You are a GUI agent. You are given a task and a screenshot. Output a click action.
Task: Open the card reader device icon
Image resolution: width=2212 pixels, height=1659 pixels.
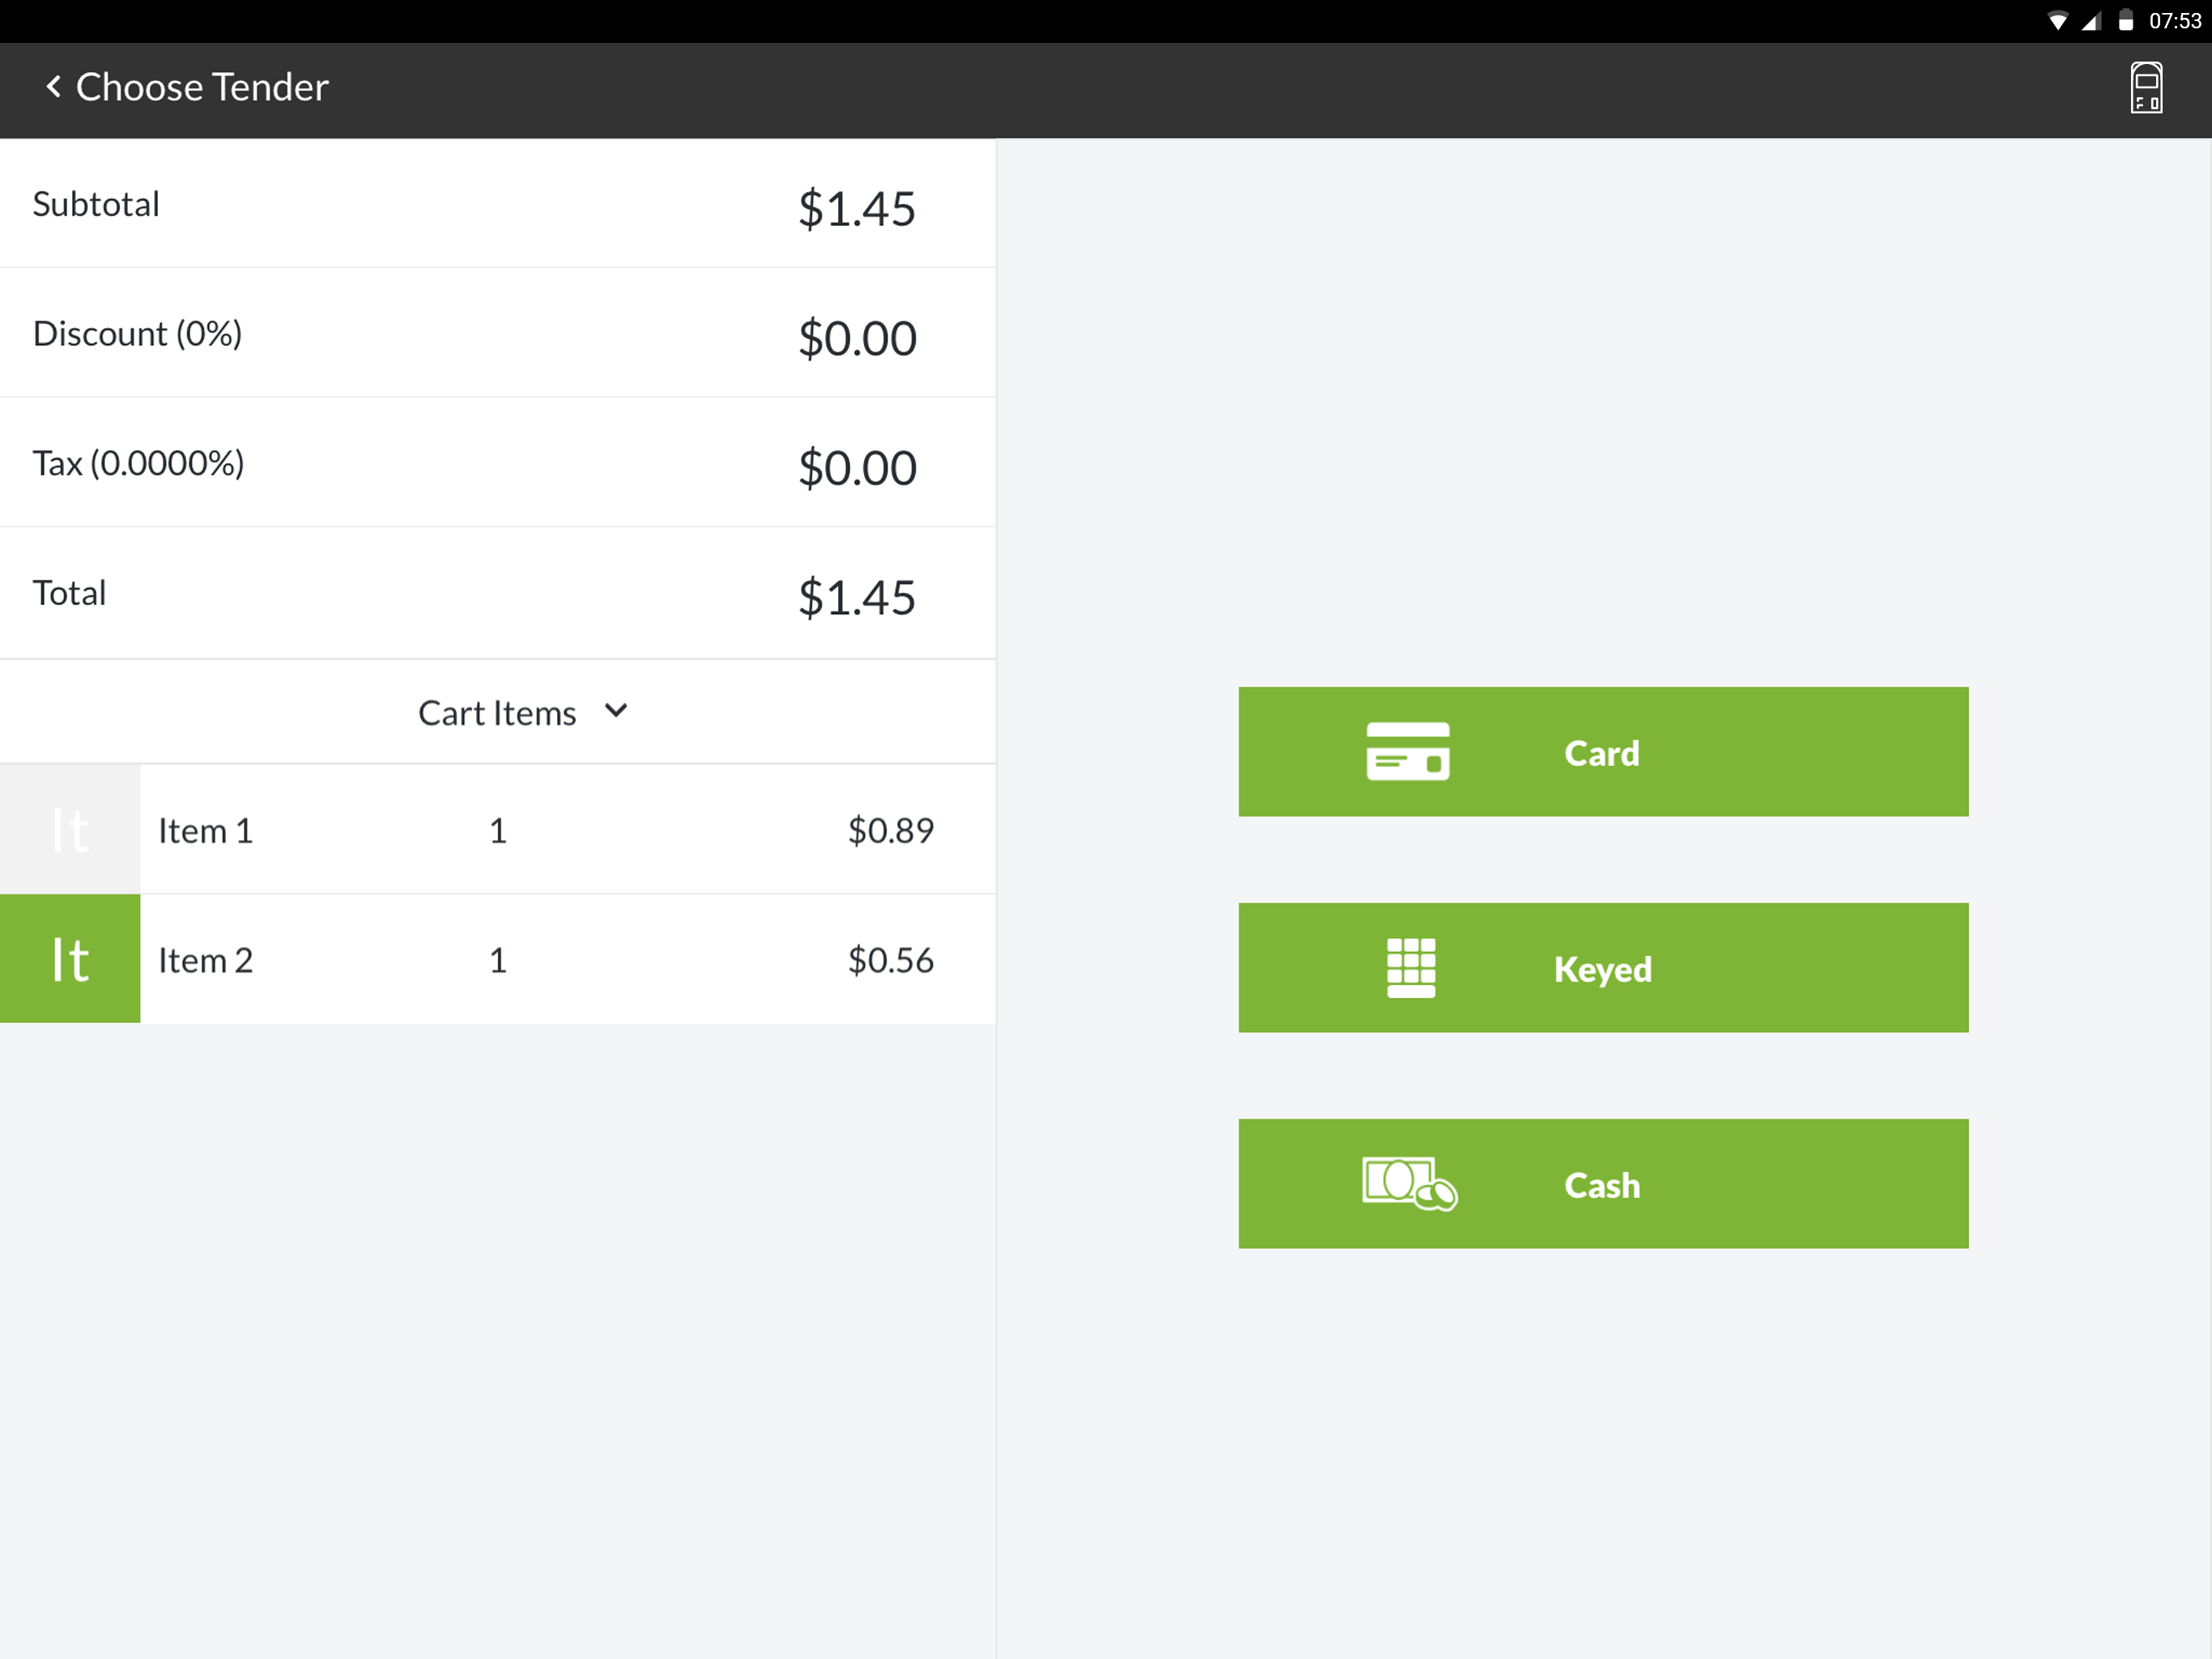point(2146,88)
